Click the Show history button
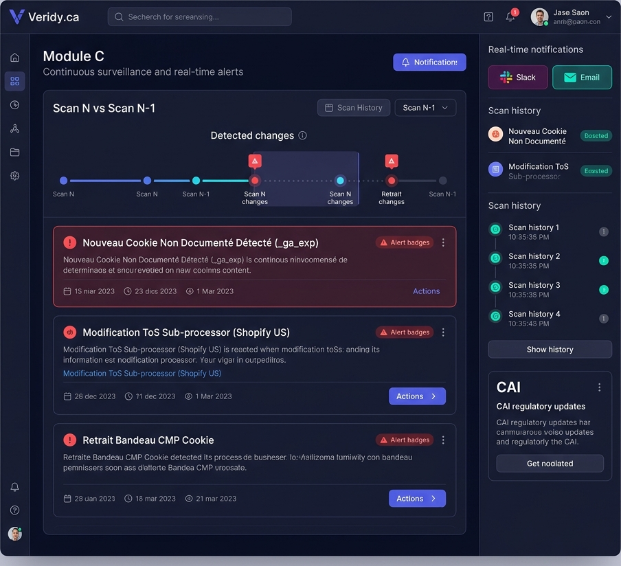Viewport: 621px width, 566px height. [550, 350]
